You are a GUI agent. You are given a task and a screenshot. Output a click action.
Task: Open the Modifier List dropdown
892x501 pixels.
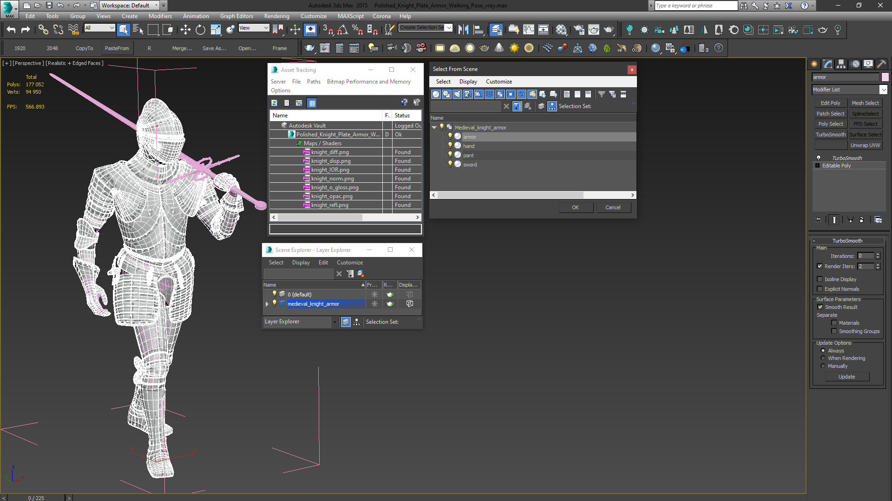[x=883, y=90]
